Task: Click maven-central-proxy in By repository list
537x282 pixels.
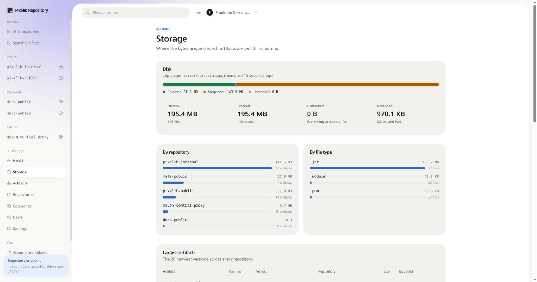Action: pos(184,205)
